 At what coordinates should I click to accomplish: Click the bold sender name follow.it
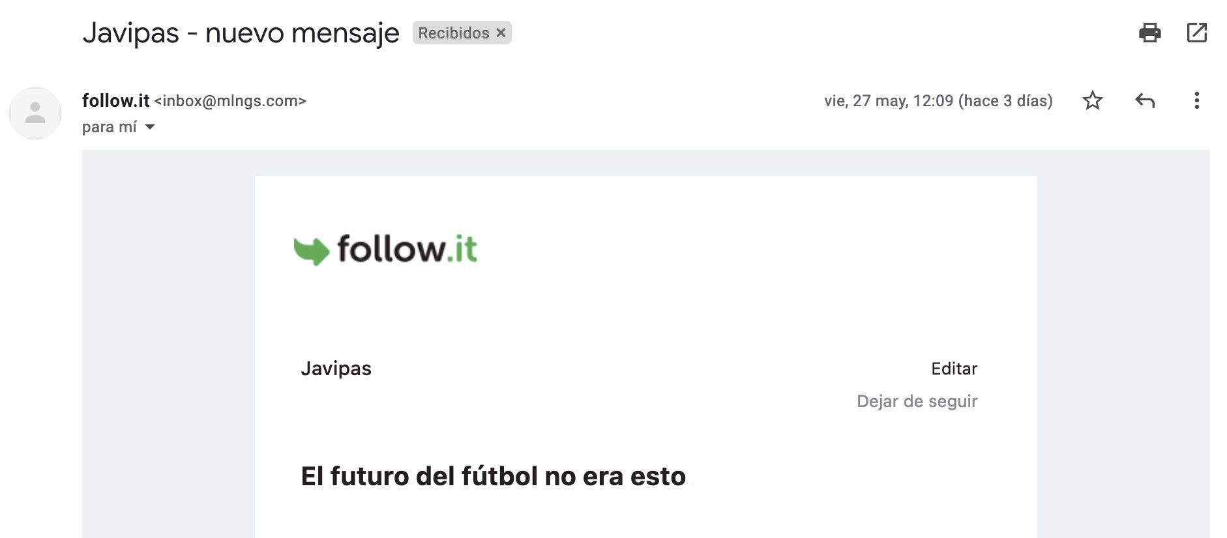click(x=115, y=101)
